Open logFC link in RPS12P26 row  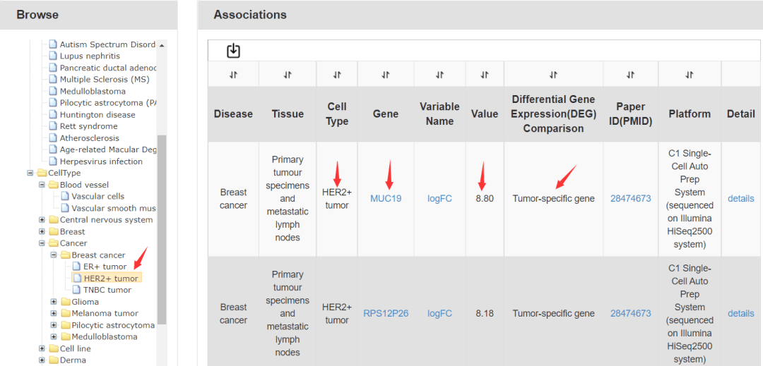(440, 314)
